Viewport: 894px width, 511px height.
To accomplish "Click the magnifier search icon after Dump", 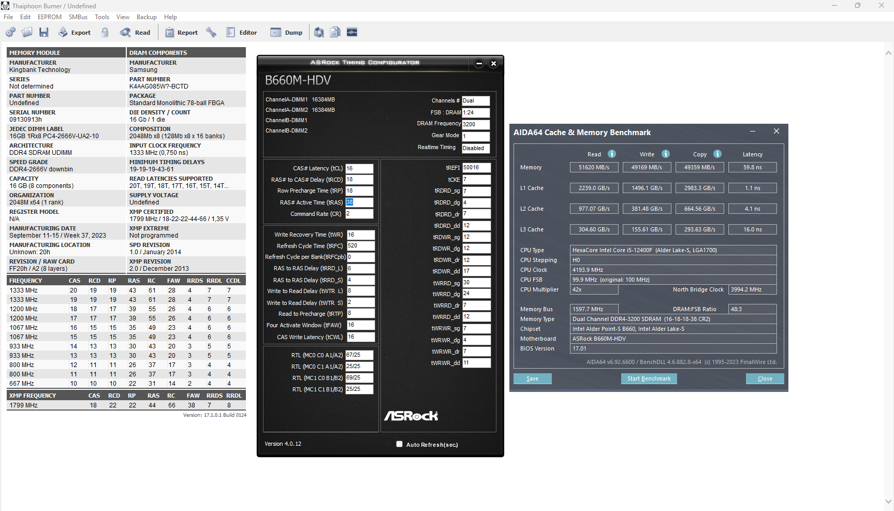I will click(x=319, y=33).
